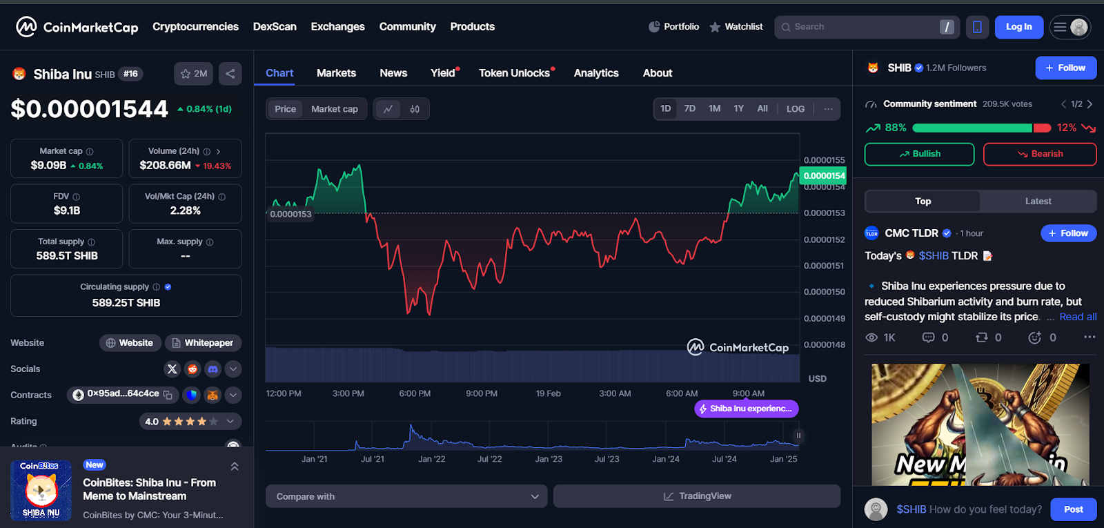Open chart more options ellipsis

(828, 109)
